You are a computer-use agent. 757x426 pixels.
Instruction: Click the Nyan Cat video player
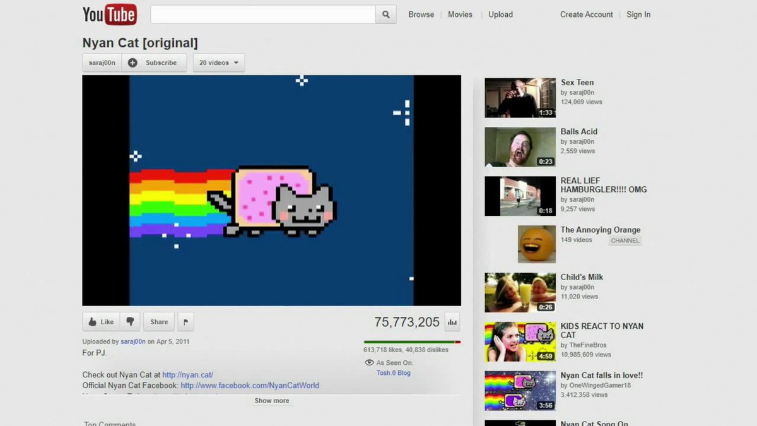tap(271, 191)
